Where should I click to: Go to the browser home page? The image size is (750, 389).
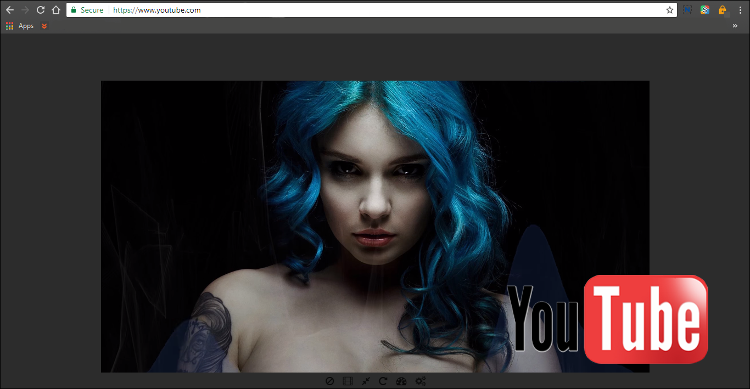click(55, 10)
